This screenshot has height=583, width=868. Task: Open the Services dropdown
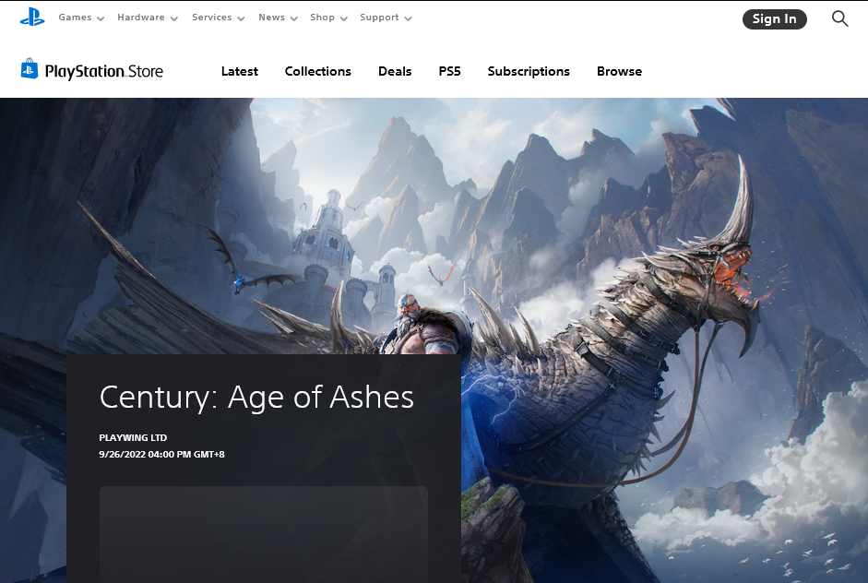(x=218, y=18)
